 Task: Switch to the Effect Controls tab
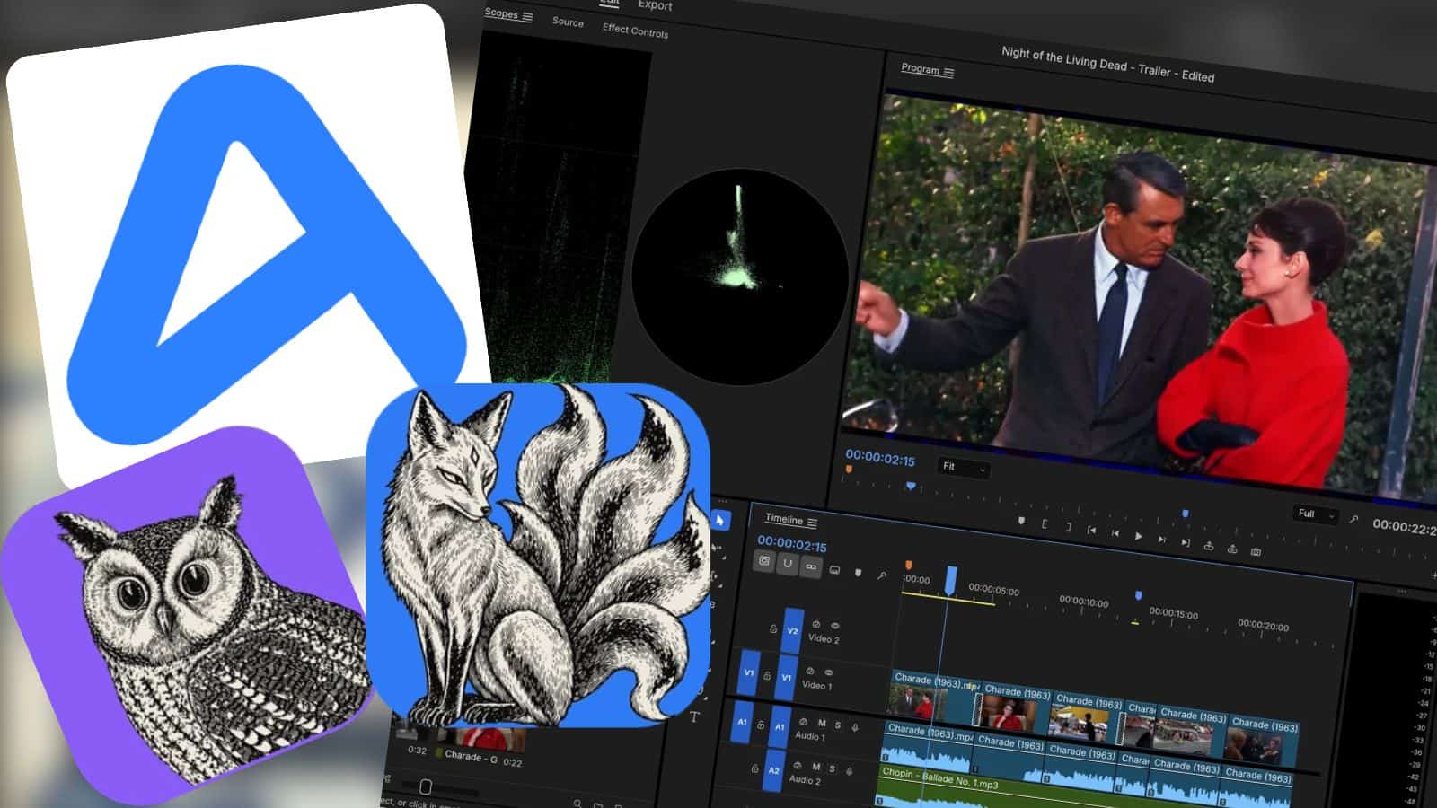635,31
